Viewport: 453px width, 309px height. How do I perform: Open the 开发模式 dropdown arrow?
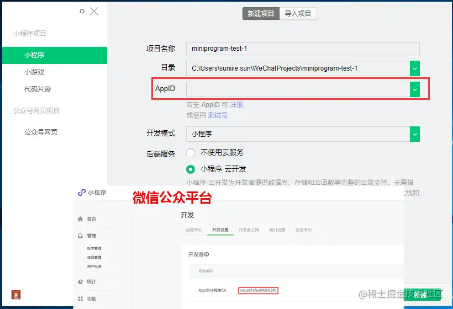(x=414, y=134)
